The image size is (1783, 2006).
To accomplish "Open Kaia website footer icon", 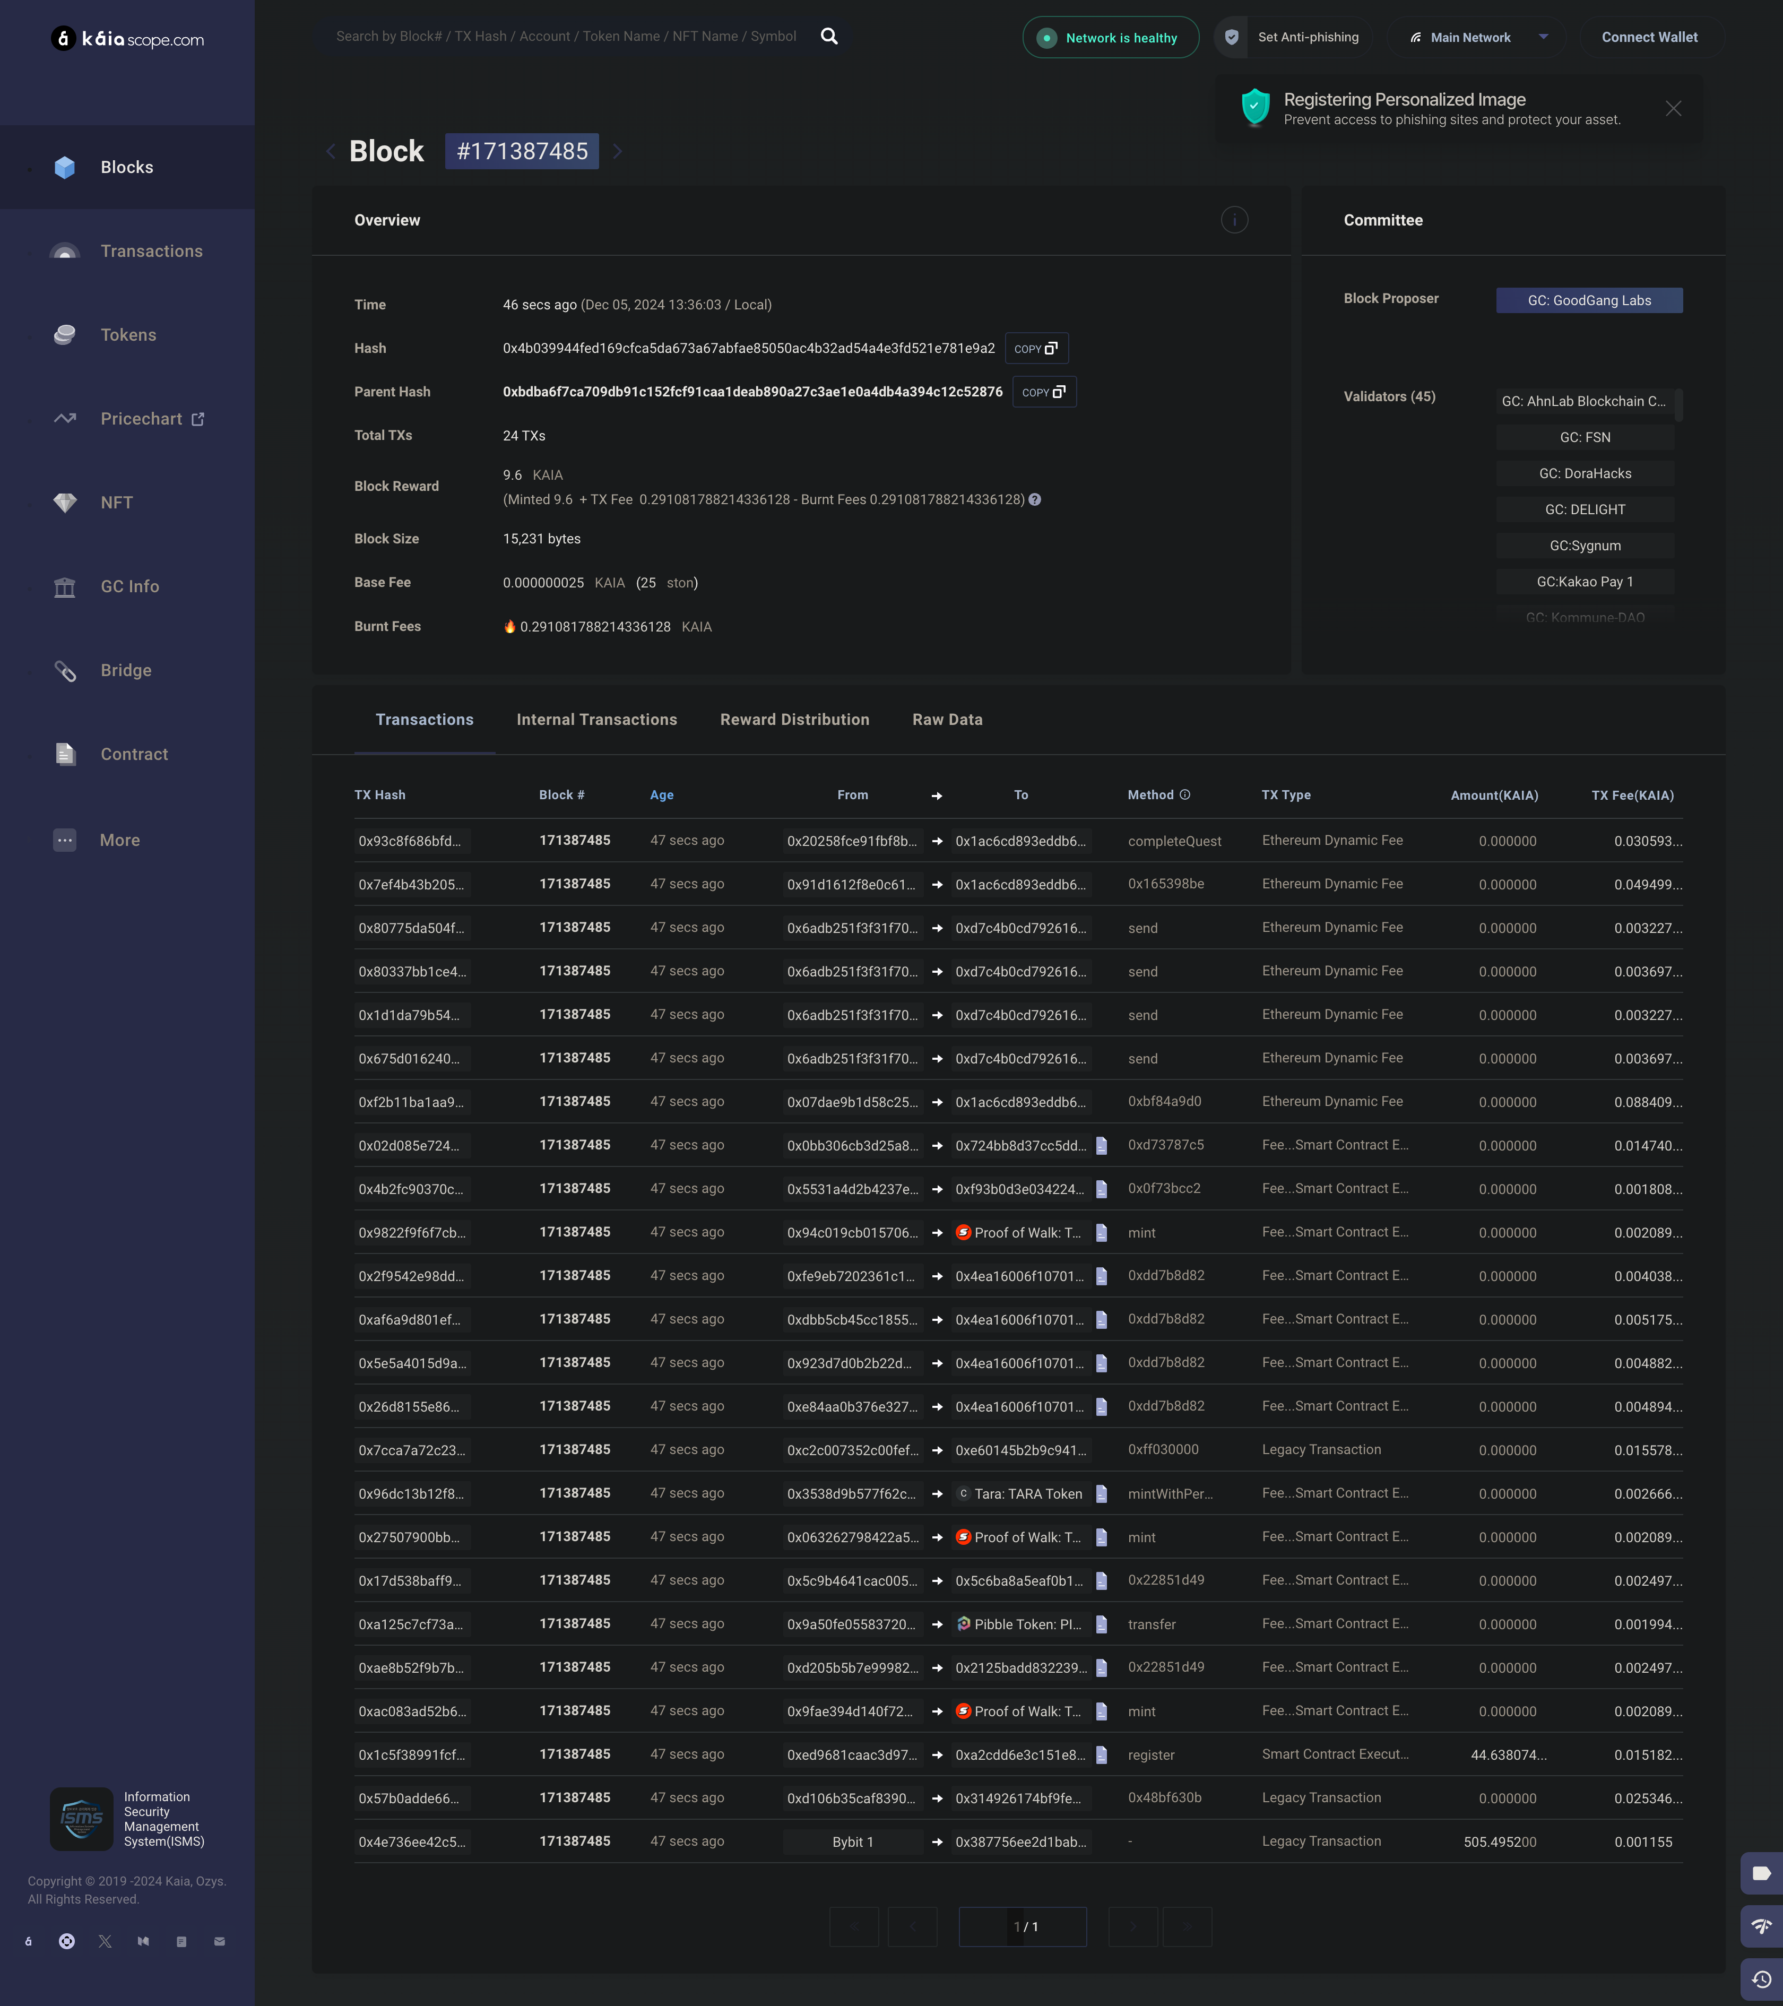I will pyautogui.click(x=29, y=1941).
